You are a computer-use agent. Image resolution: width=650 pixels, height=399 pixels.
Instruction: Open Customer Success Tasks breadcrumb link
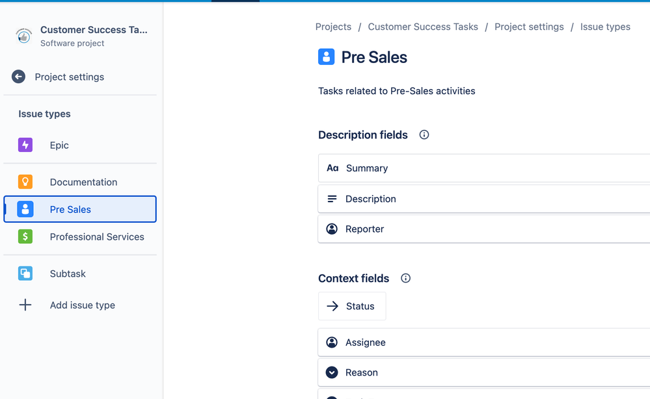(x=423, y=27)
